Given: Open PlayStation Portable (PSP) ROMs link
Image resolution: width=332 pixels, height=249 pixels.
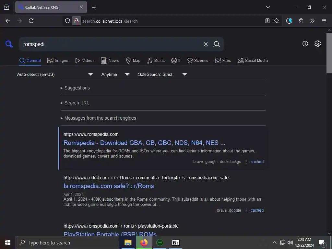Looking at the screenshot, I should point(110,234).
